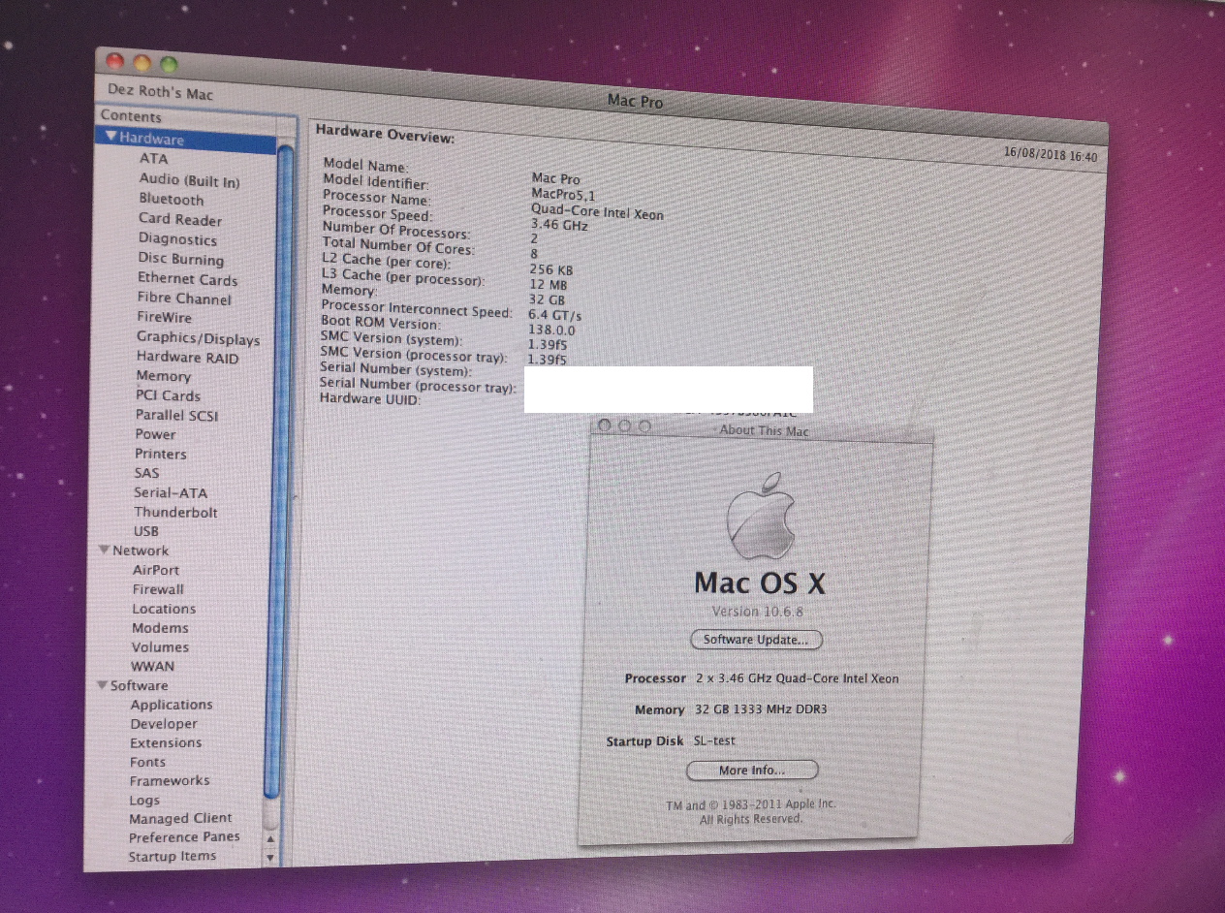Image resolution: width=1225 pixels, height=913 pixels.
Task: Click the 6.4 GT/s interconnect speed value
Action: pyautogui.click(x=554, y=315)
